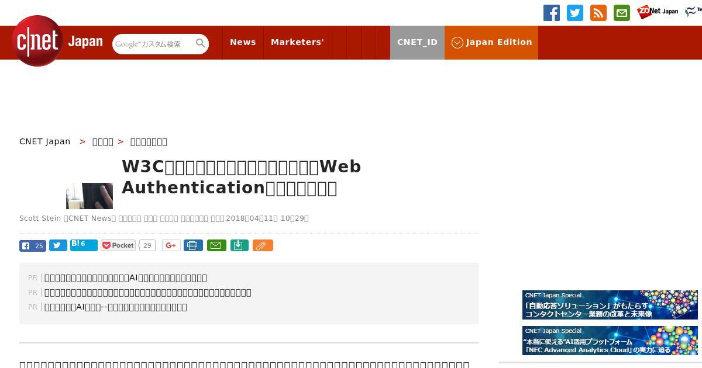Bookmark with Hatena B! button

tap(84, 245)
